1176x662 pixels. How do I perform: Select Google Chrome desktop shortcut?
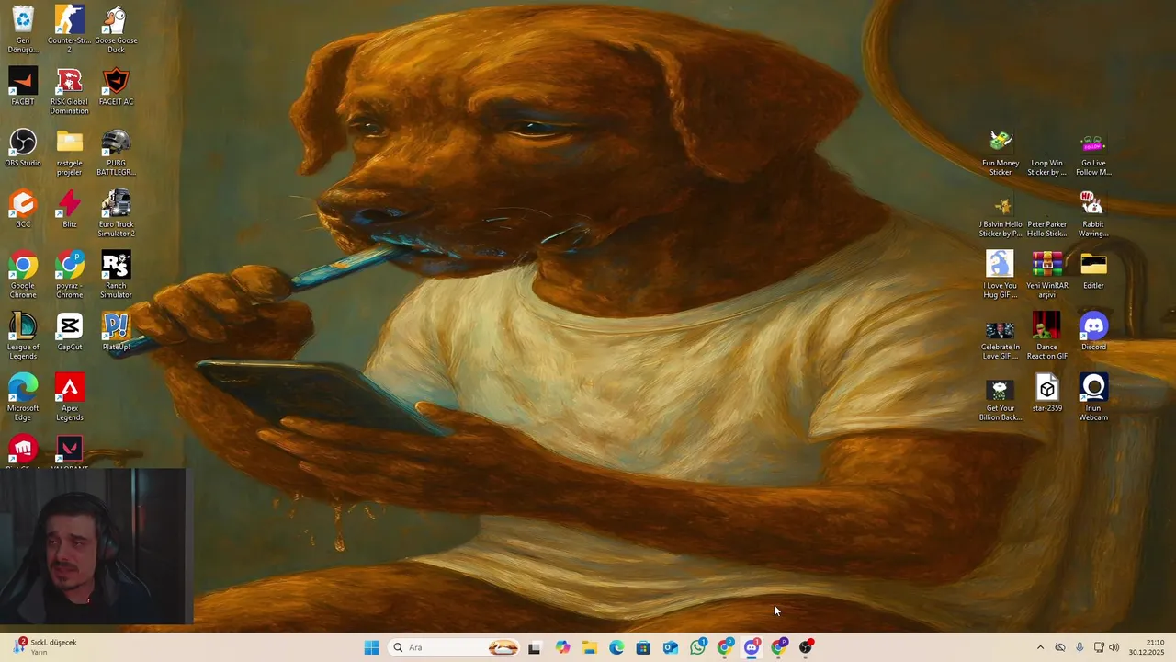23,274
